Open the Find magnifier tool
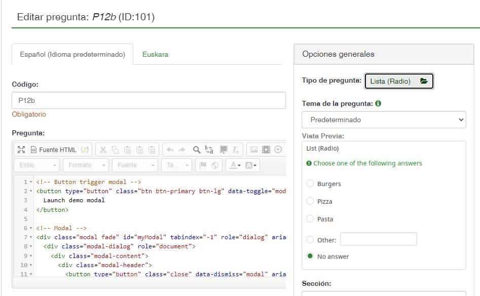The image size is (480, 296). [197, 150]
